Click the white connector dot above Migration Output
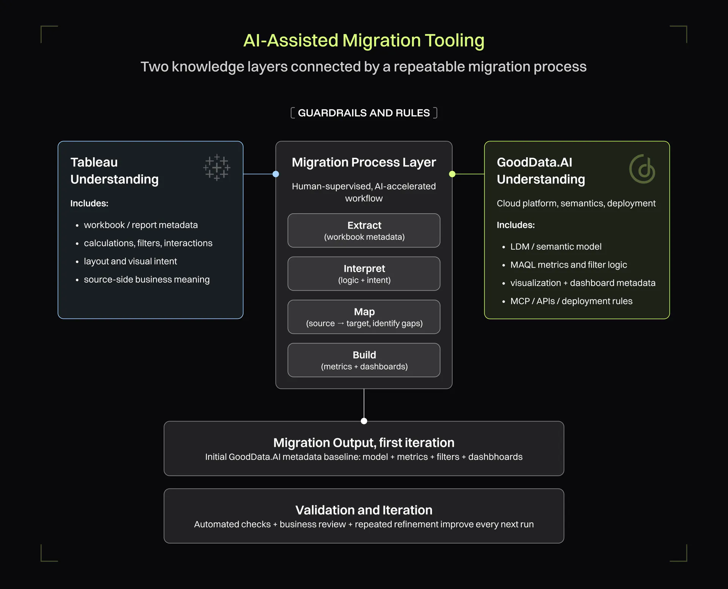 pos(364,421)
